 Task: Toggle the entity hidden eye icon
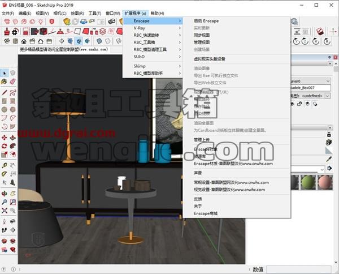pos(292,104)
